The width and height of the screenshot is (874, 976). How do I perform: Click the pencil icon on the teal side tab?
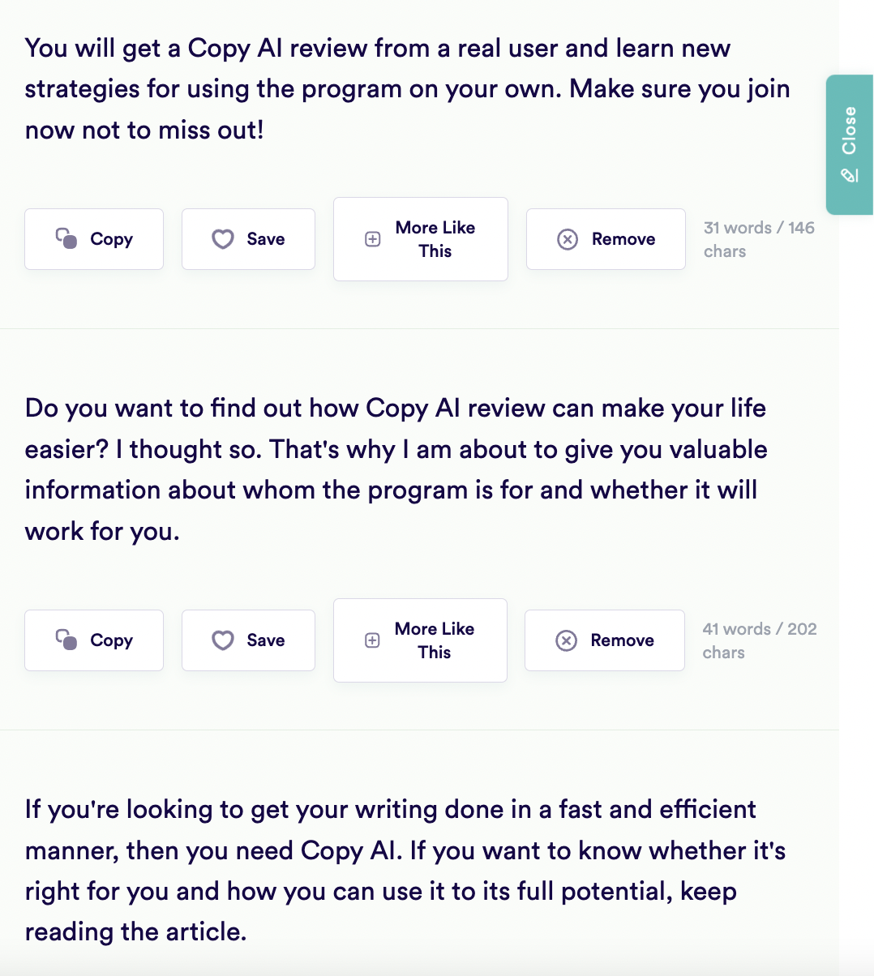pyautogui.click(x=850, y=175)
